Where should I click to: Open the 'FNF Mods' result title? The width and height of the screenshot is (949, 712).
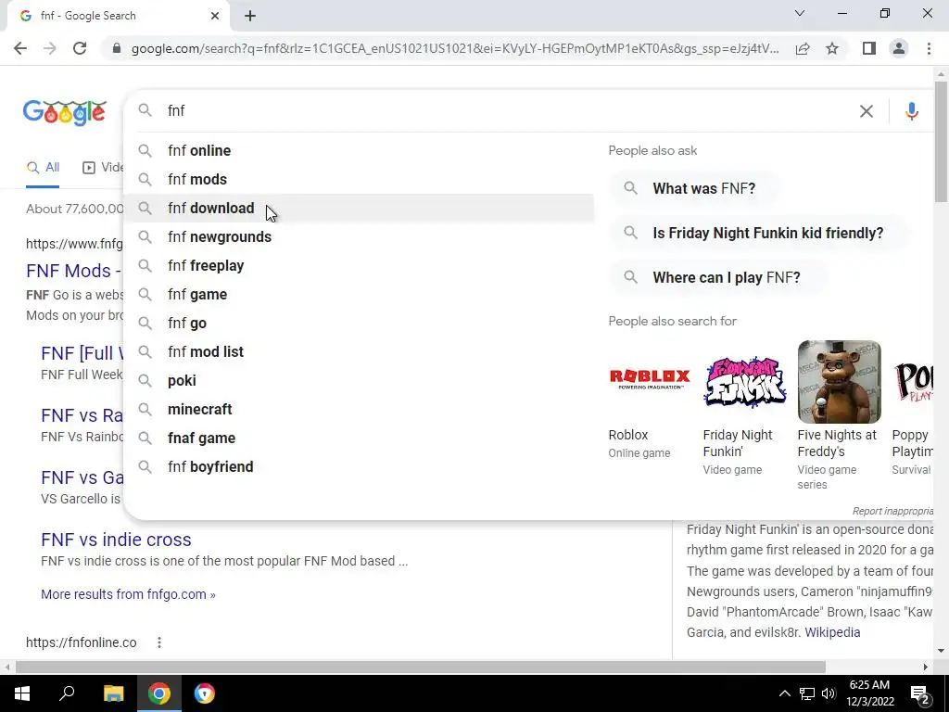pyautogui.click(x=74, y=271)
